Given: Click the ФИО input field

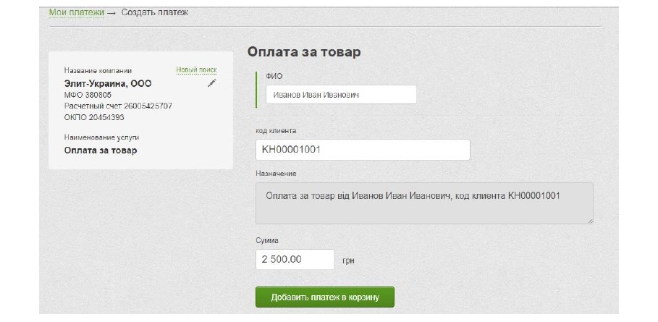Looking at the screenshot, I should [x=340, y=95].
